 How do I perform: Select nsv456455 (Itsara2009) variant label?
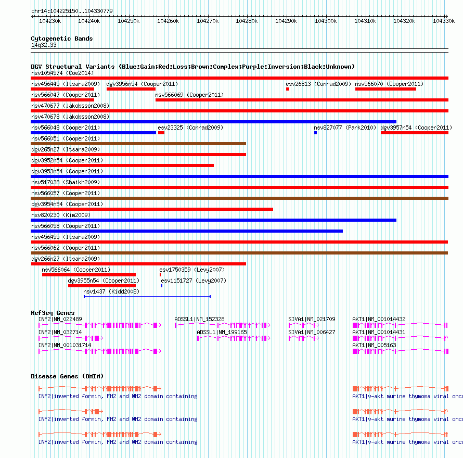point(66,237)
